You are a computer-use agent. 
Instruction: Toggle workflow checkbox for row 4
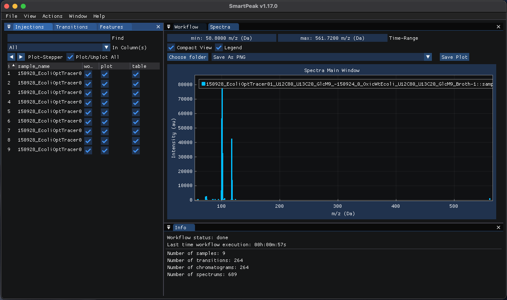pos(88,103)
